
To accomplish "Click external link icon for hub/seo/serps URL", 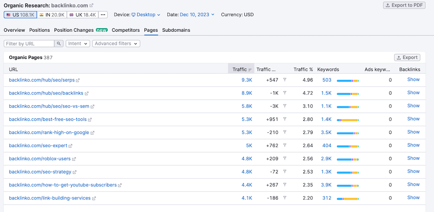I will tap(78, 80).
